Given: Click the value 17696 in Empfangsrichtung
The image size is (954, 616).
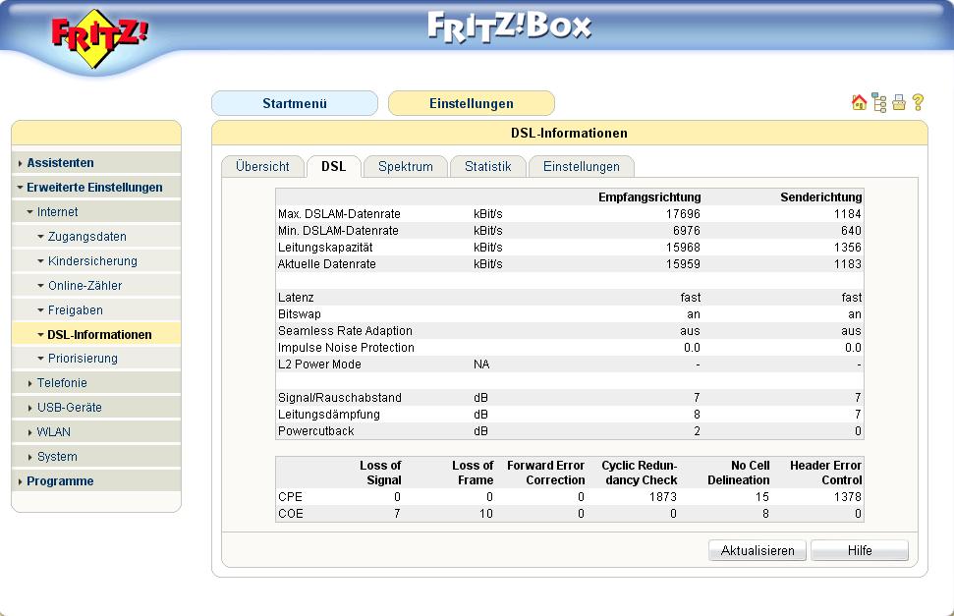Looking at the screenshot, I should [683, 213].
